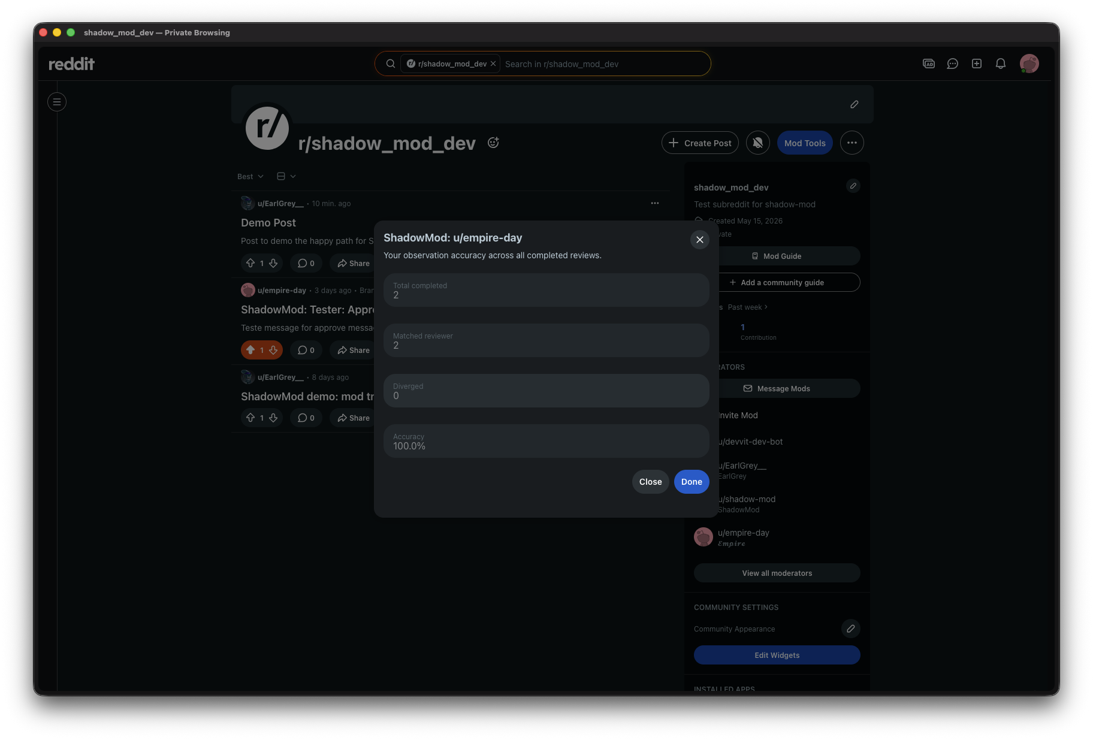The width and height of the screenshot is (1093, 740).
Task: Edit Community Appearance with the pencil icon
Action: (851, 629)
